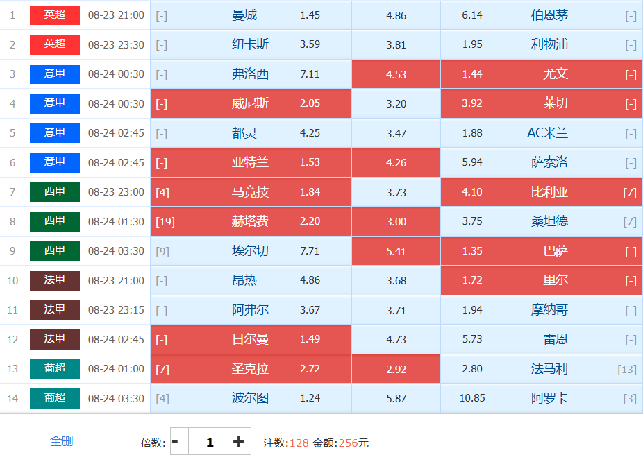The width and height of the screenshot is (643, 455).
Task: Deselect draw odds 4.26 for 亚特兰 match
Action: coord(396,162)
